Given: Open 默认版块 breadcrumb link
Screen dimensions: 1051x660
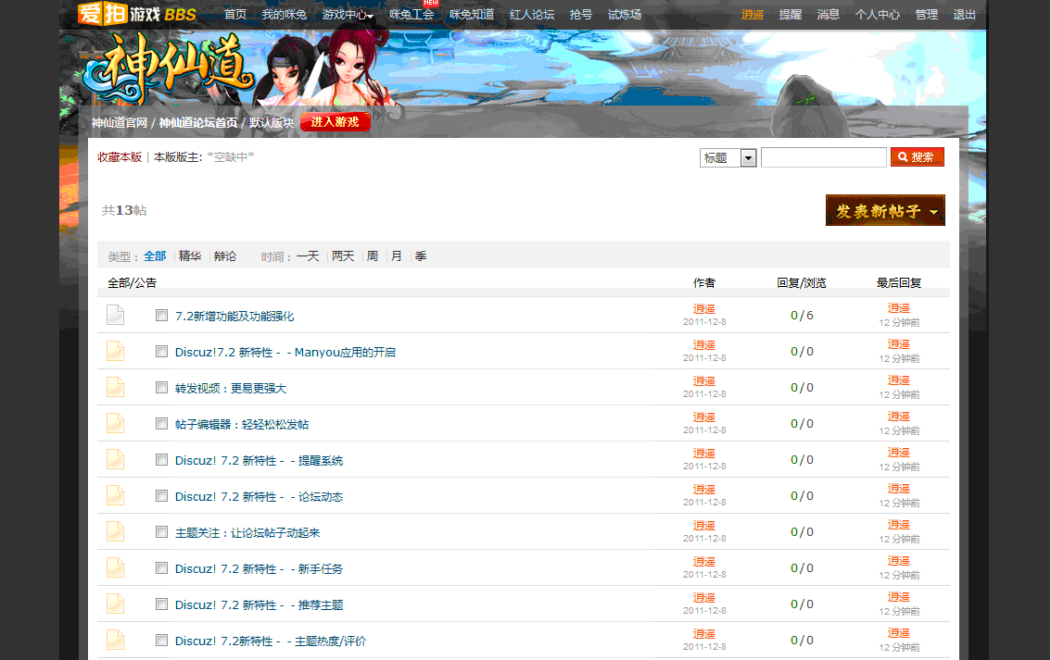Looking at the screenshot, I should pos(272,122).
